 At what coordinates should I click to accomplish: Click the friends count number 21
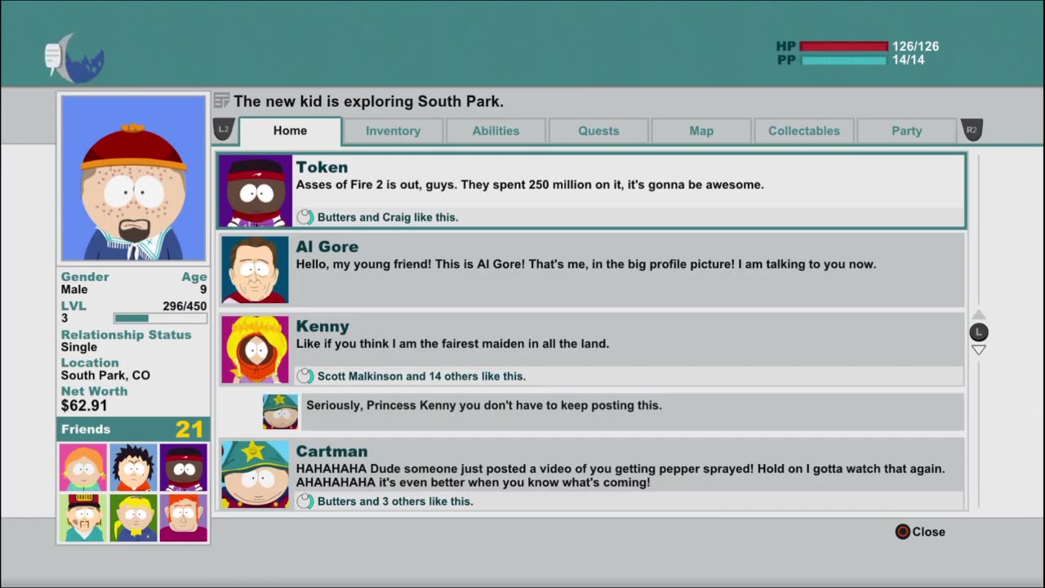click(189, 430)
